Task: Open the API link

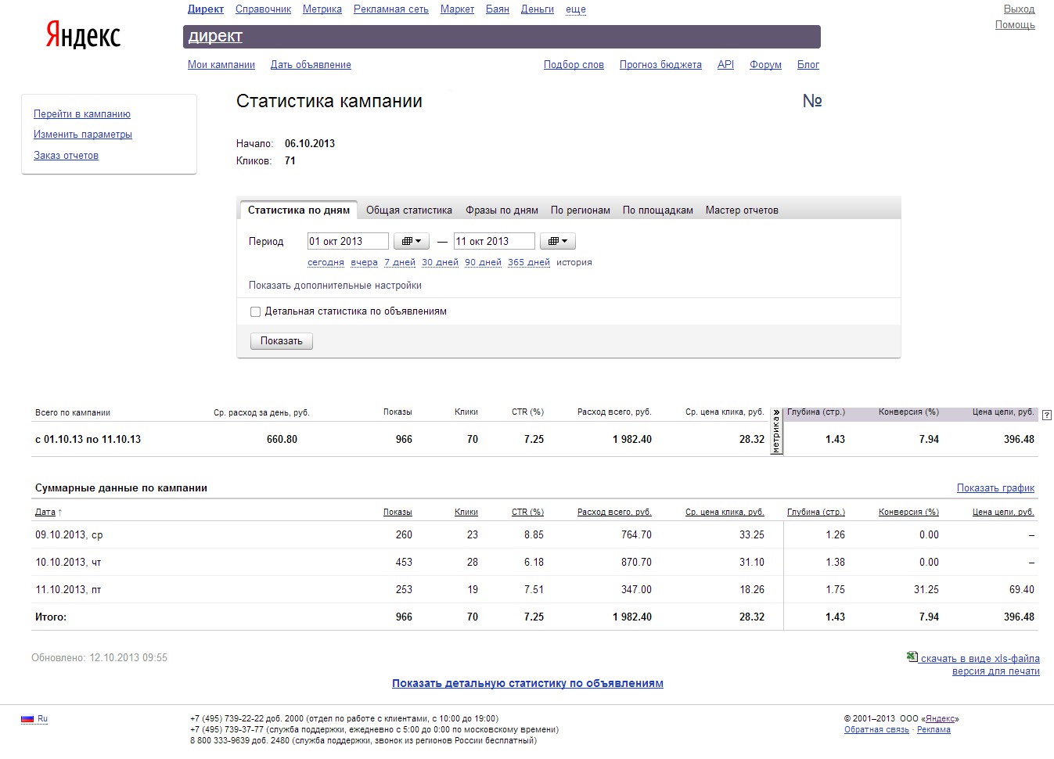Action: [x=725, y=65]
